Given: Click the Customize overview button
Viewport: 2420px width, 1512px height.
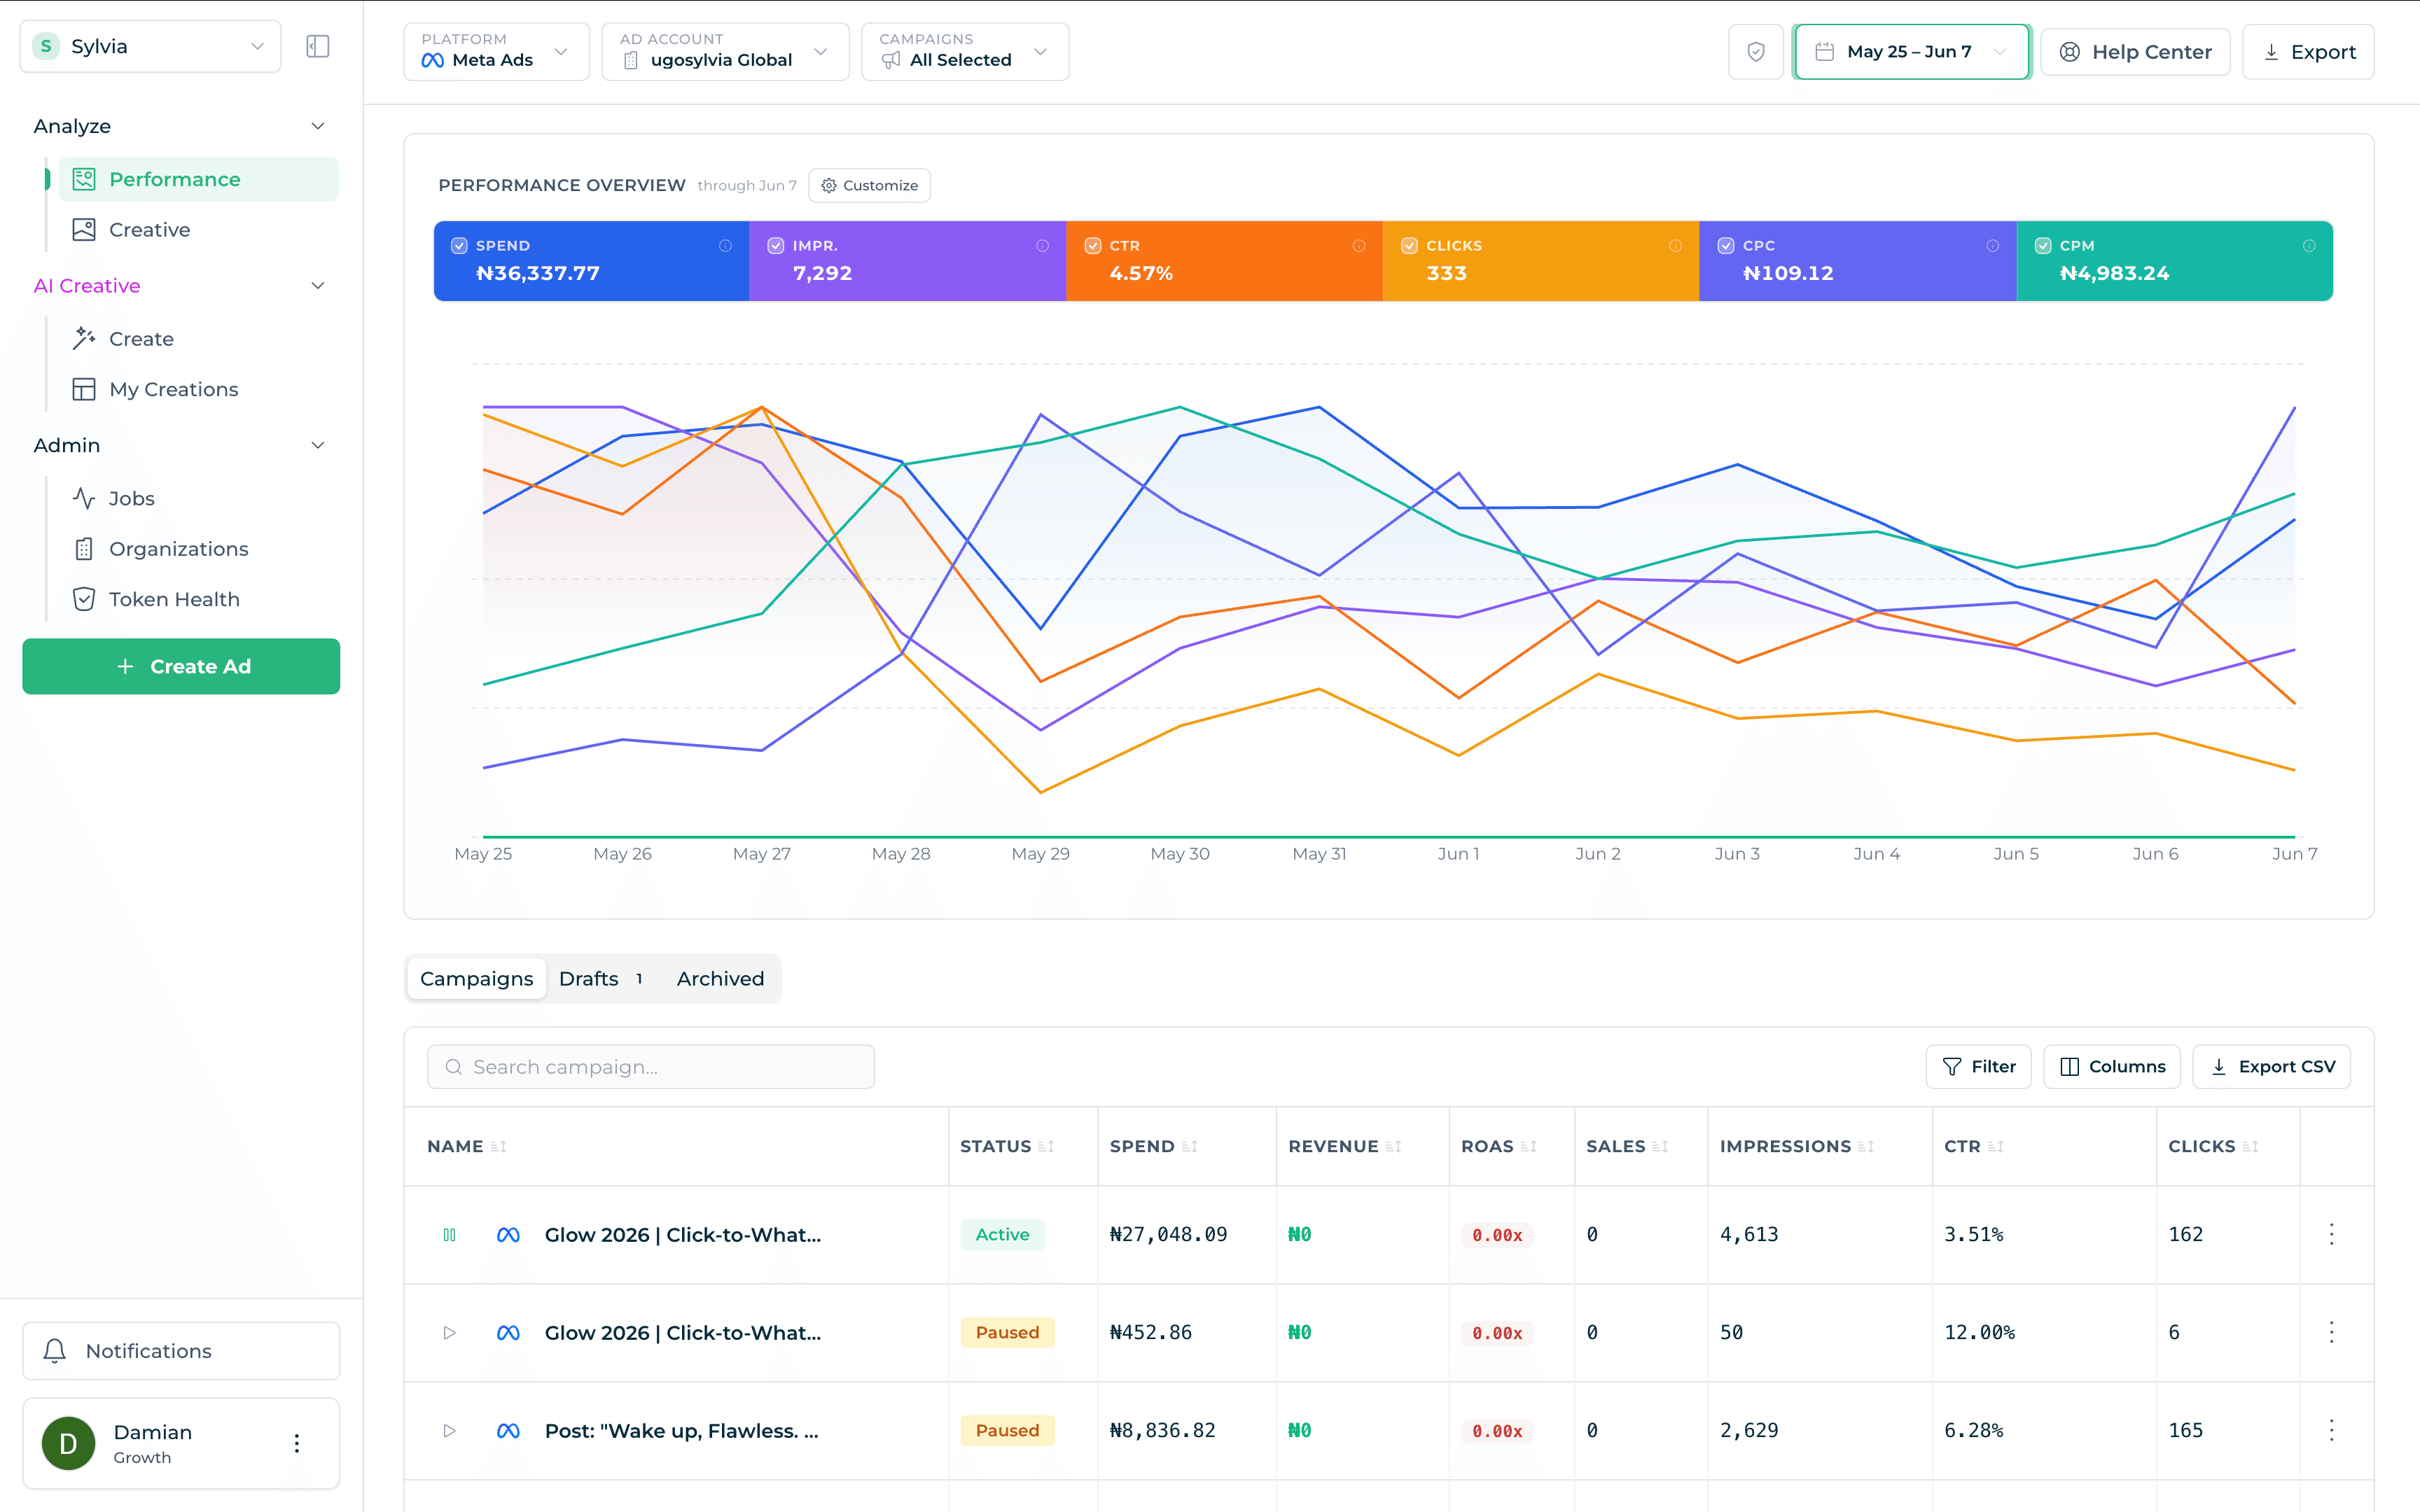Looking at the screenshot, I should point(869,186).
